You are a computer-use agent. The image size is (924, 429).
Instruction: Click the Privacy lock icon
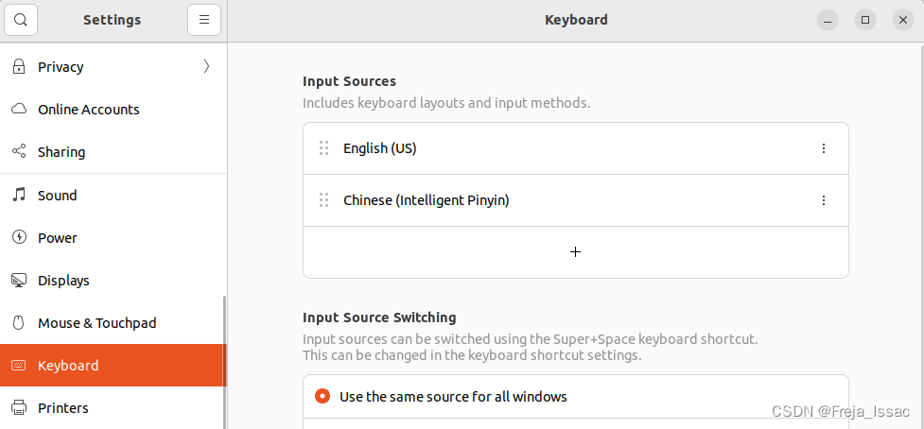click(19, 67)
